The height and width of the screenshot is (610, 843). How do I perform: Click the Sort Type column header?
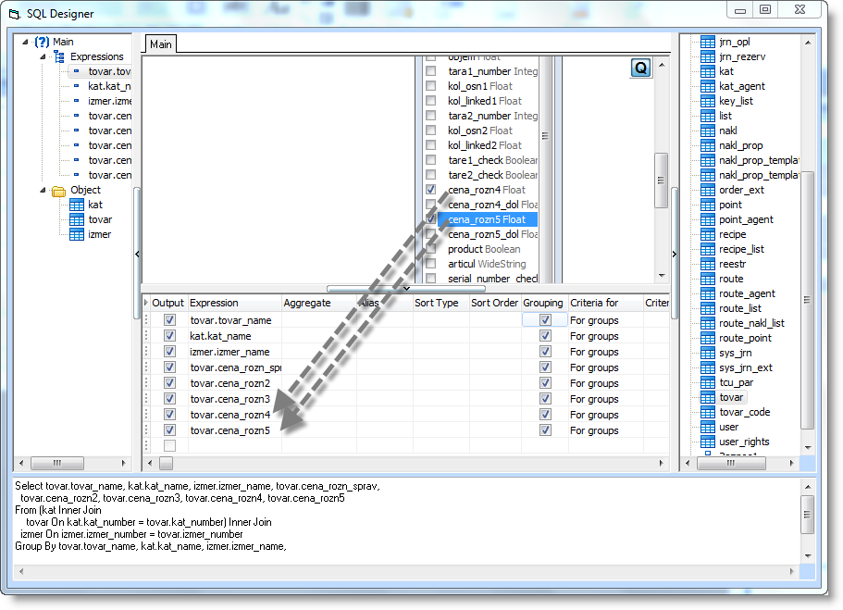440,303
